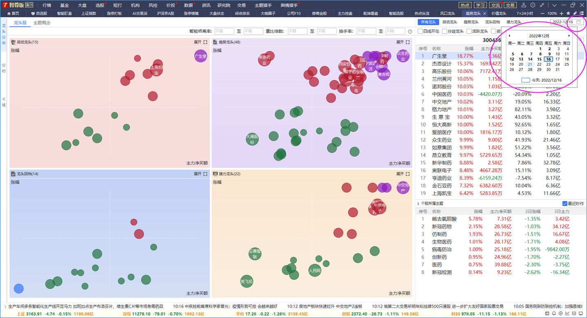Open the 自选股 heart tab
Image resolution: width=587 pixels, height=318 pixels.
tap(40, 14)
